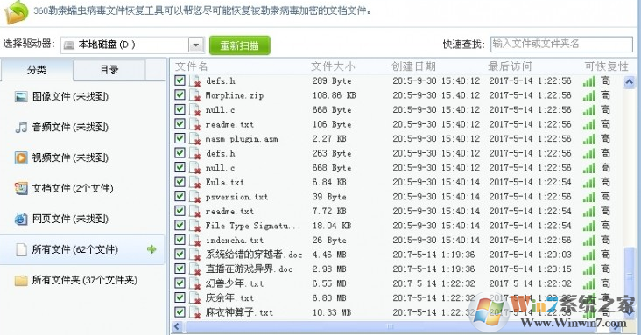Toggle checkbox for Eula.txt

point(180,182)
